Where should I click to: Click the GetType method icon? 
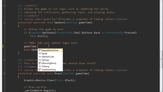point(39,60)
